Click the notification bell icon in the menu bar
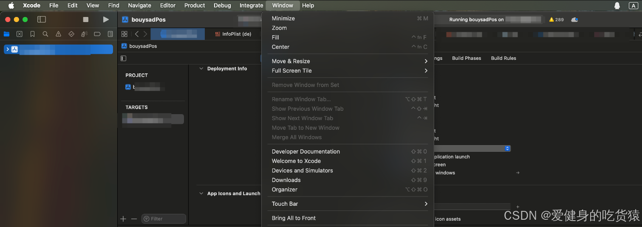Image resolution: width=642 pixels, height=227 pixels. pos(617,6)
